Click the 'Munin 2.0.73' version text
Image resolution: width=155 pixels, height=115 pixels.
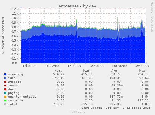coord(77,112)
